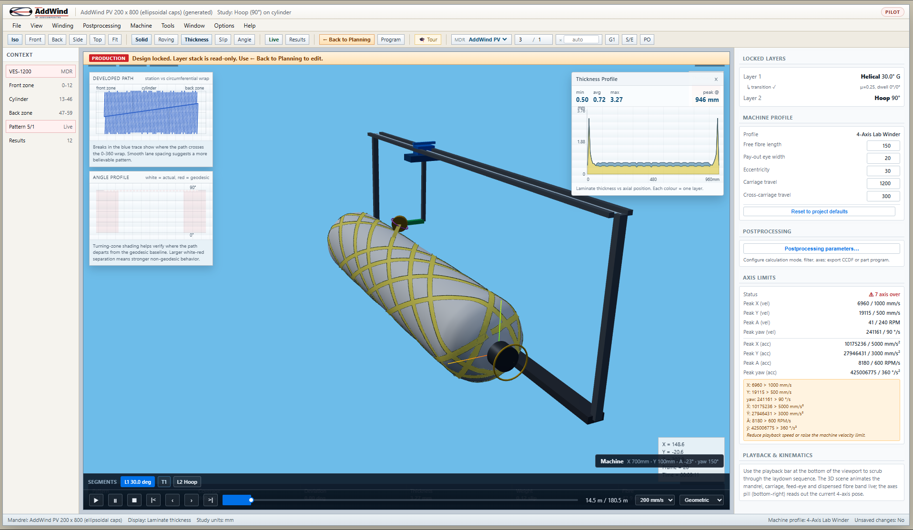
Task: Select Layer 1 Helical 30.0° row
Action: tap(821, 76)
